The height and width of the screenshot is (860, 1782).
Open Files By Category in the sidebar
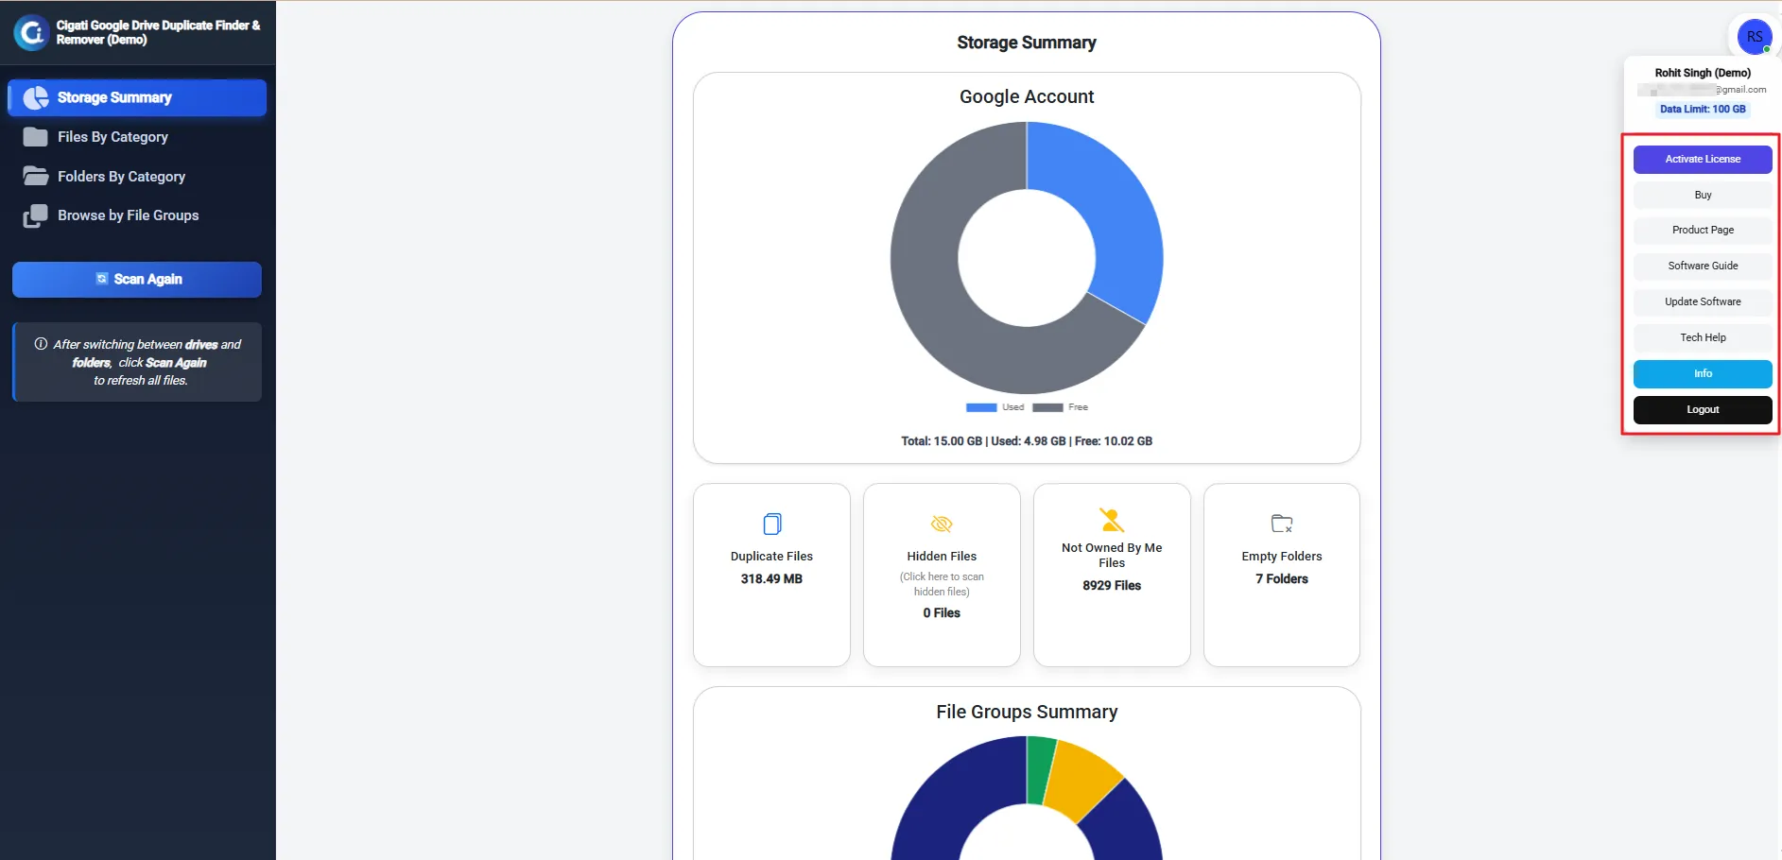137,137
